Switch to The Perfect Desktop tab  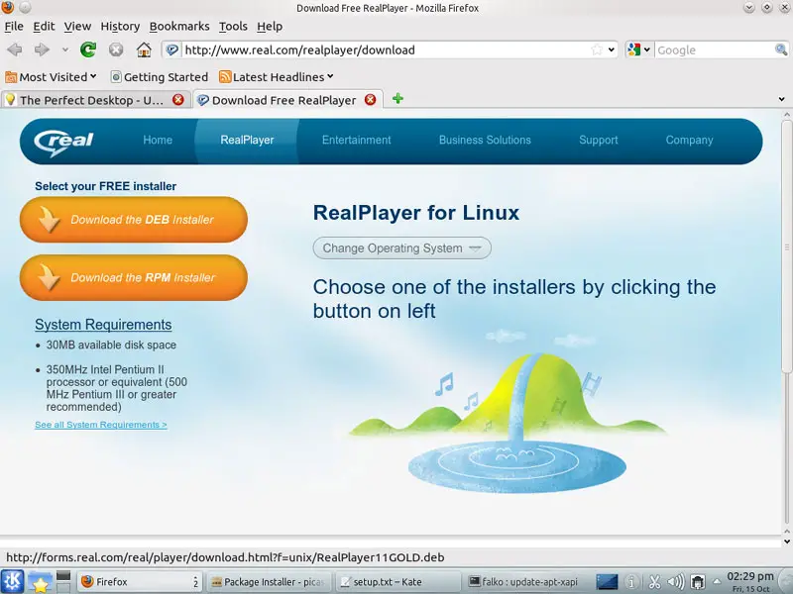click(x=95, y=100)
